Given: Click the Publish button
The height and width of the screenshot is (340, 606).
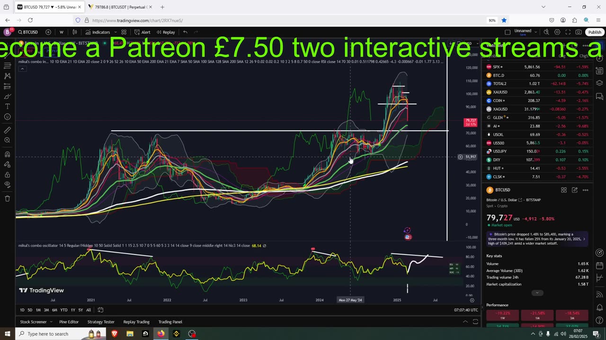Looking at the screenshot, I should [x=595, y=32].
